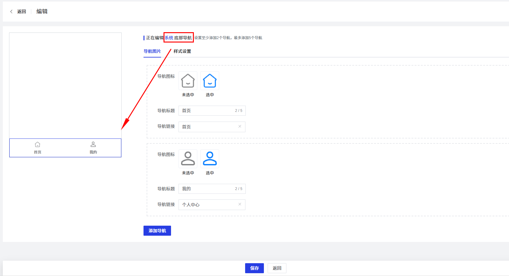The width and height of the screenshot is (509, 276).
Task: Open the 个人中心 navigation link selector
Action: (206, 205)
